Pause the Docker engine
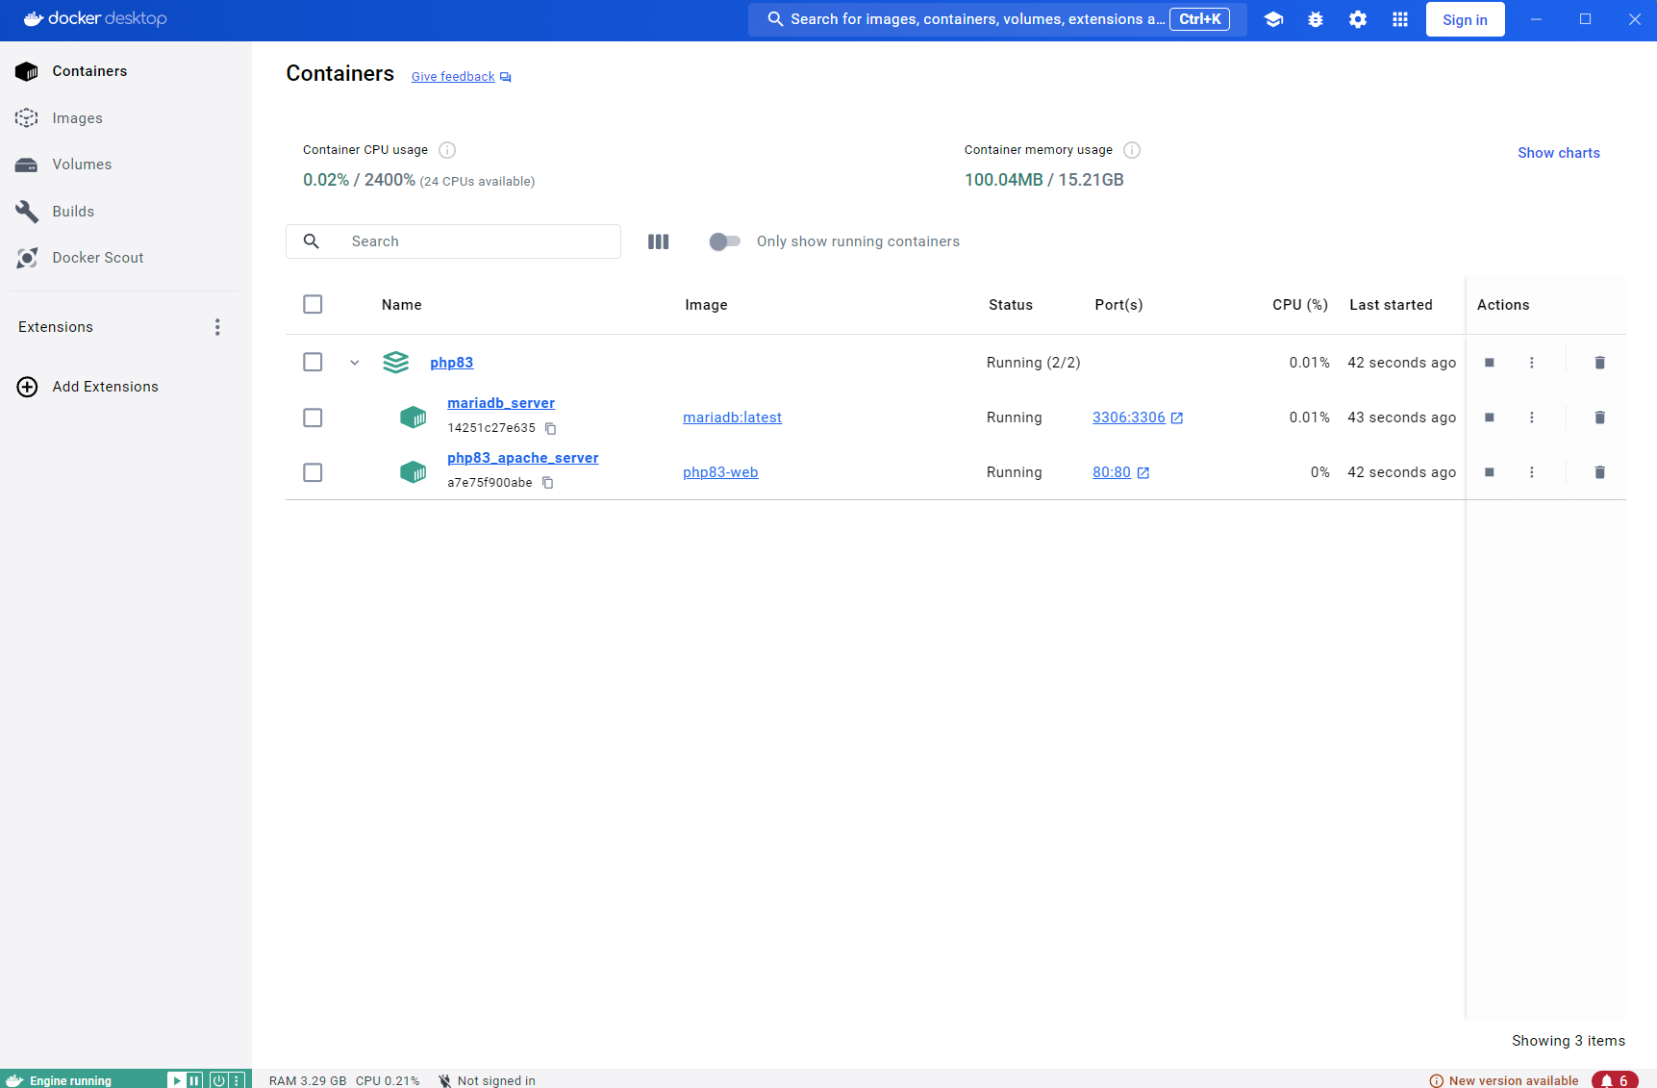Viewport: 1657px width, 1088px height. (194, 1080)
